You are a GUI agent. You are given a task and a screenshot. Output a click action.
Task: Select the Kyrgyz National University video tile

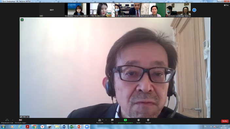point(128,10)
